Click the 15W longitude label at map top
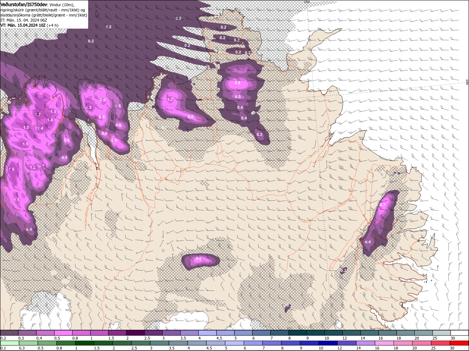The height and width of the screenshot is (351, 469). [x=307, y=2]
